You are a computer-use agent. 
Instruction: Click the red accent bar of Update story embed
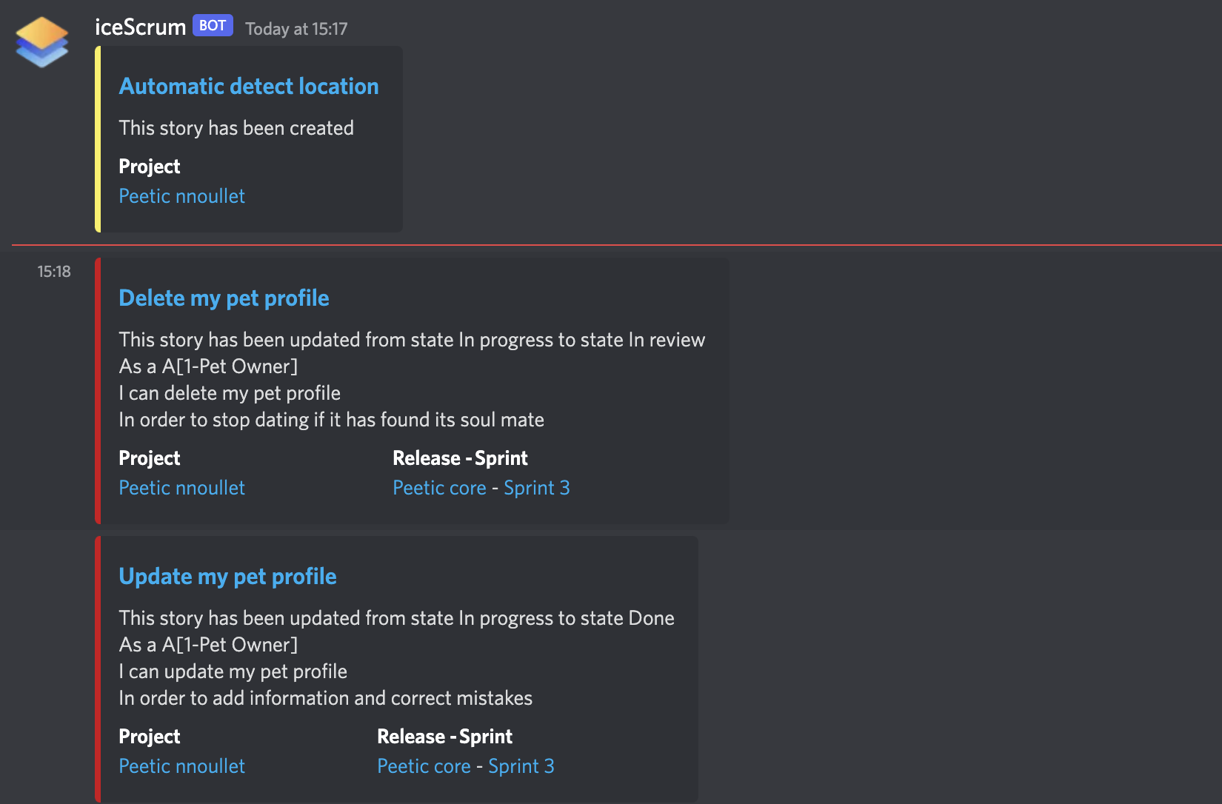pyautogui.click(x=97, y=666)
